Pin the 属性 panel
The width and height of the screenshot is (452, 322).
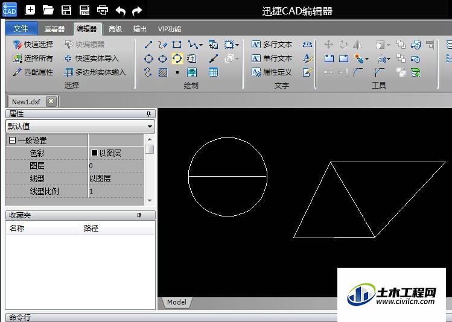click(148, 114)
